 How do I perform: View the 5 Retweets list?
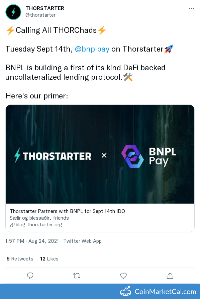pos(20,258)
